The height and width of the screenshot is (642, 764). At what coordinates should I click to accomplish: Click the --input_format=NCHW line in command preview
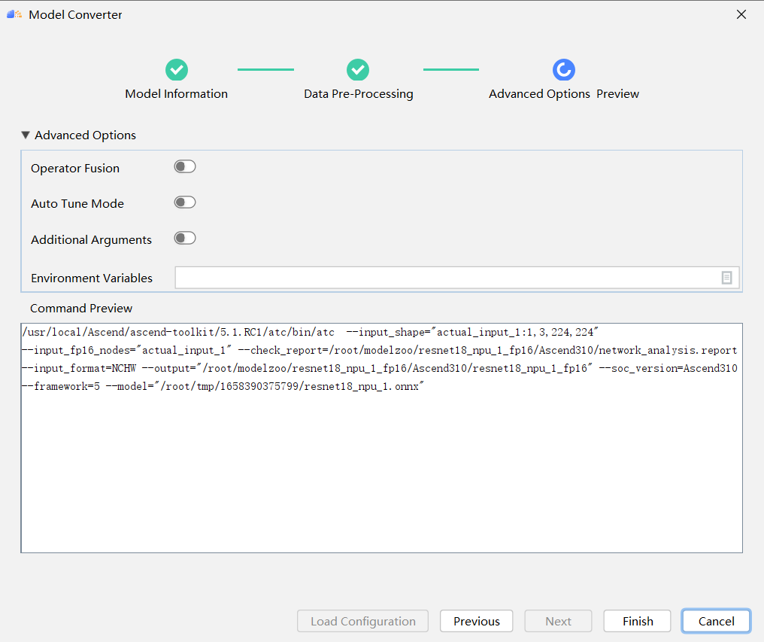tap(380, 368)
